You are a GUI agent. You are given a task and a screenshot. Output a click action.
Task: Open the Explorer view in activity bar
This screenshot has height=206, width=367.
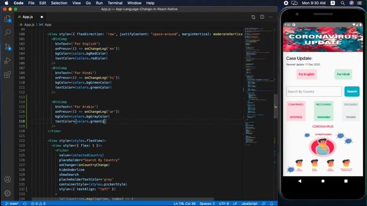click(7, 19)
